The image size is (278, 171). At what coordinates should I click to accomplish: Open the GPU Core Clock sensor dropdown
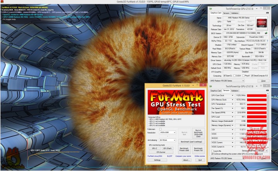tap(232, 95)
